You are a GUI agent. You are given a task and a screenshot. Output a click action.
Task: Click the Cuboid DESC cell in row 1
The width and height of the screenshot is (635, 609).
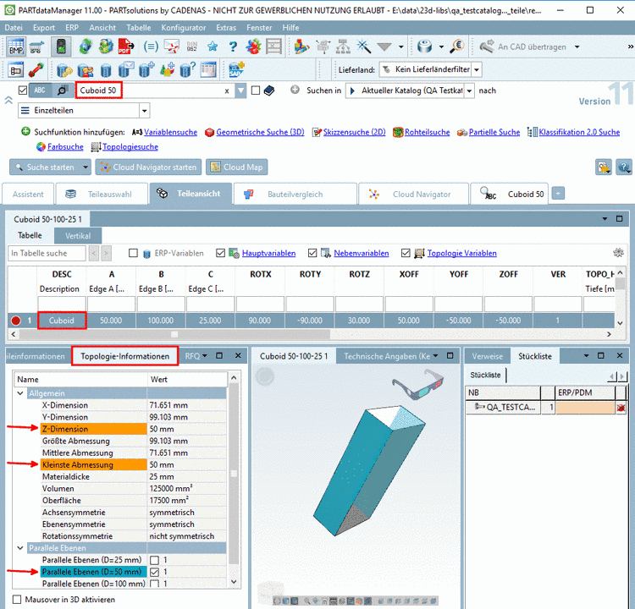62,321
